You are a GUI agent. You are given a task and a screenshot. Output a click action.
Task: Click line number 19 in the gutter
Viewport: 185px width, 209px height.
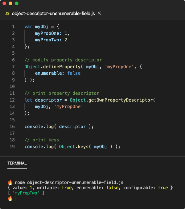12,147
